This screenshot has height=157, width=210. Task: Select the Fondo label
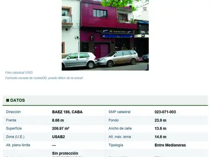113,120
